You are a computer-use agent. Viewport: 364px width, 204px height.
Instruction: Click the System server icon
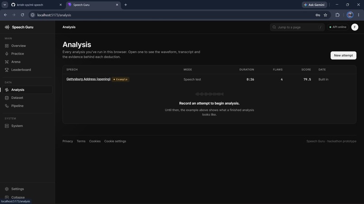coord(7,126)
